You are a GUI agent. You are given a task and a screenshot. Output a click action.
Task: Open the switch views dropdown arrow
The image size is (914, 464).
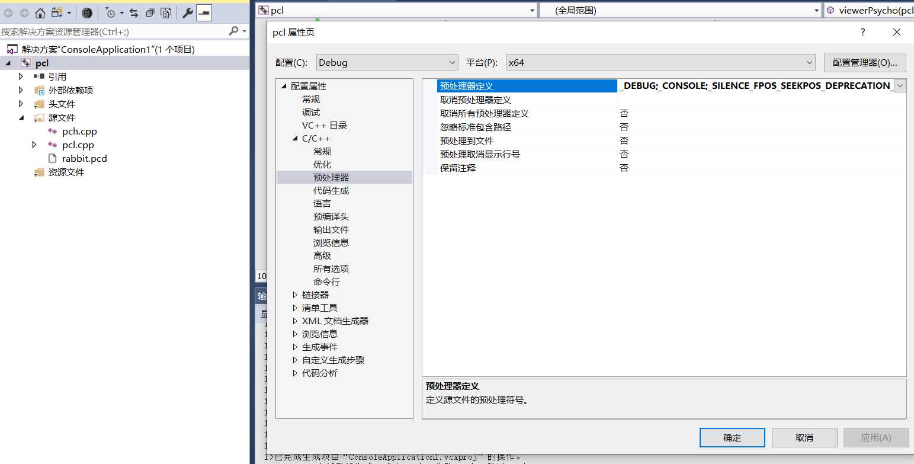click(x=69, y=12)
